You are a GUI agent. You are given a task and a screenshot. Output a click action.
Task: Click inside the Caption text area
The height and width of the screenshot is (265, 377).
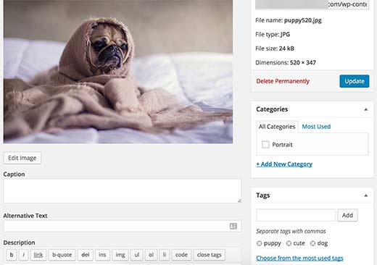pyautogui.click(x=123, y=191)
